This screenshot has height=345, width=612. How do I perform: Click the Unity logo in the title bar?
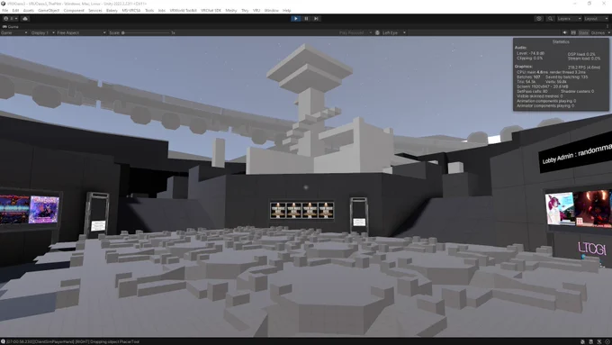(4, 4)
